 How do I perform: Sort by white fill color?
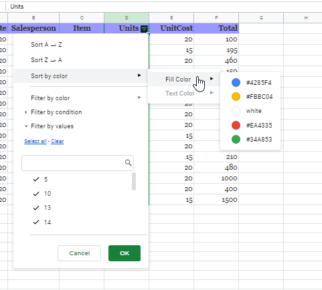[250, 111]
